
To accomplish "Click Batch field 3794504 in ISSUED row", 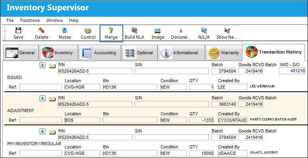I will click(x=224, y=71).
